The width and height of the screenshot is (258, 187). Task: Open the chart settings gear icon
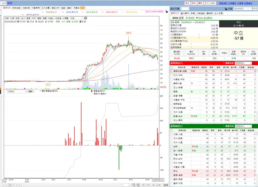[85, 18]
